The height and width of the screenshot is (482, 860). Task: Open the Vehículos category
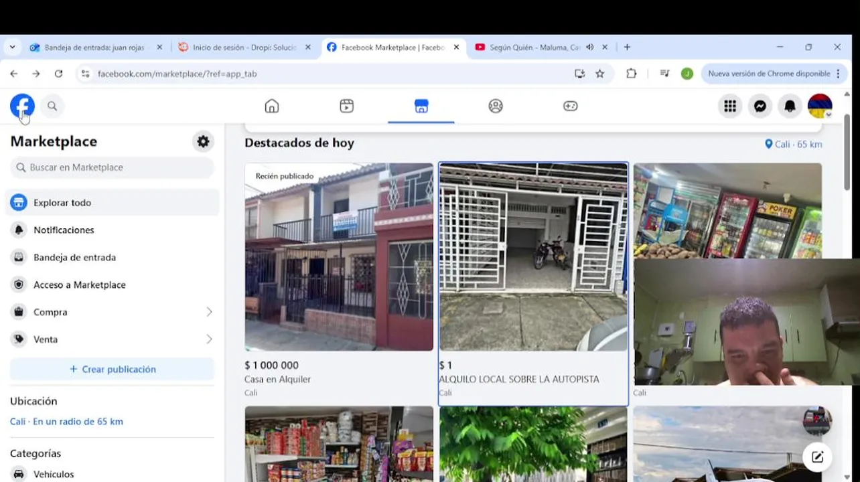[112, 473]
